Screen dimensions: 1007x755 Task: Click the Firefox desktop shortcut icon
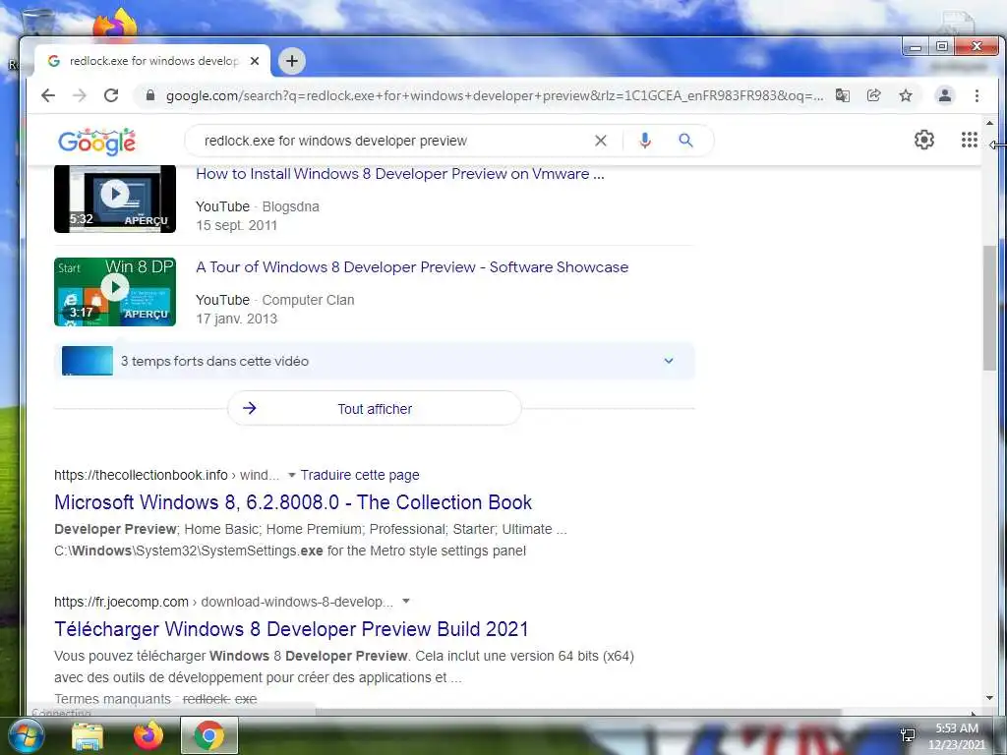[x=115, y=24]
